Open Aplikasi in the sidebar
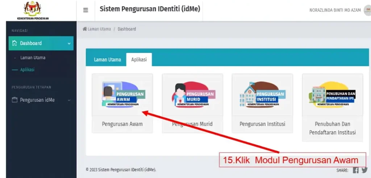This screenshot has width=371, height=178. click(x=27, y=70)
